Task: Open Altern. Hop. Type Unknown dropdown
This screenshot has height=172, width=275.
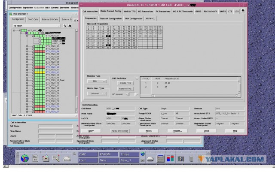Action: (x=97, y=94)
